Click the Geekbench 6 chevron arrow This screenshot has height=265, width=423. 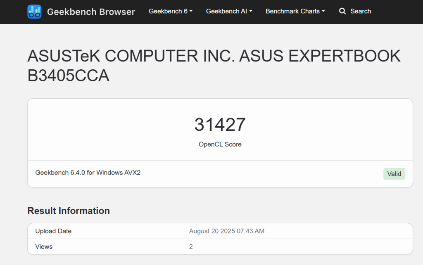(191, 11)
